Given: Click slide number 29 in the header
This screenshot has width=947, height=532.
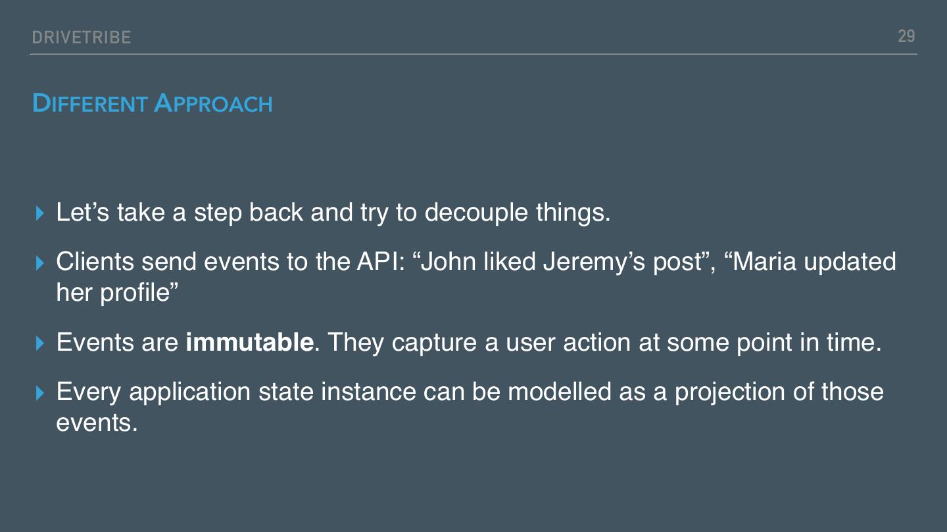Looking at the screenshot, I should pyautogui.click(x=906, y=36).
